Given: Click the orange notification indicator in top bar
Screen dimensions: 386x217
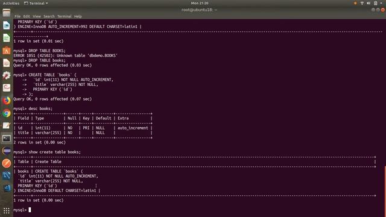Looking at the screenshot, I should click(355, 3).
